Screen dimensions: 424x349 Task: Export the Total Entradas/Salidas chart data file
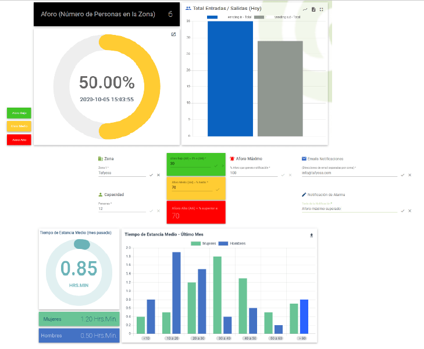[x=313, y=10]
